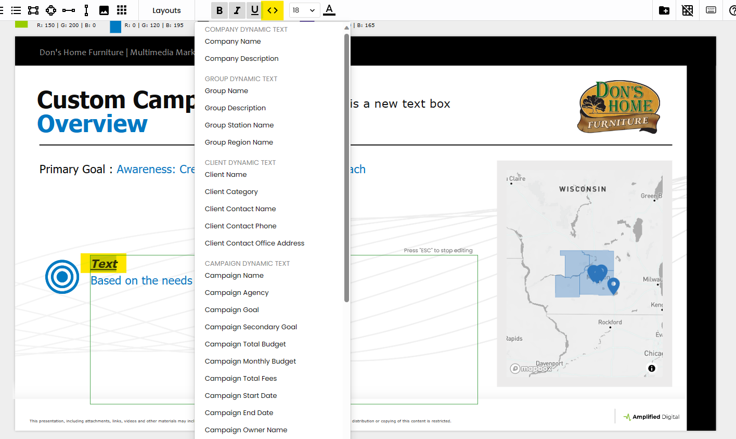736x439 pixels.
Task: Select Company Name from dynamic text list
Action: click(x=233, y=42)
